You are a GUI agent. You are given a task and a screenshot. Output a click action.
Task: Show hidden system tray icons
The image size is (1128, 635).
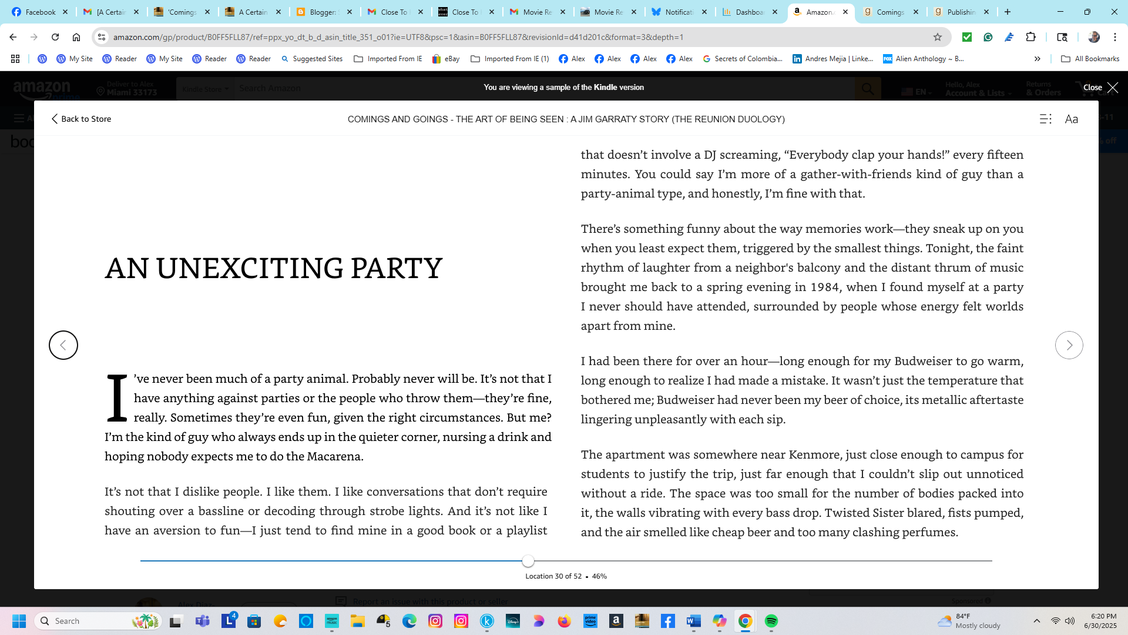point(1036,621)
